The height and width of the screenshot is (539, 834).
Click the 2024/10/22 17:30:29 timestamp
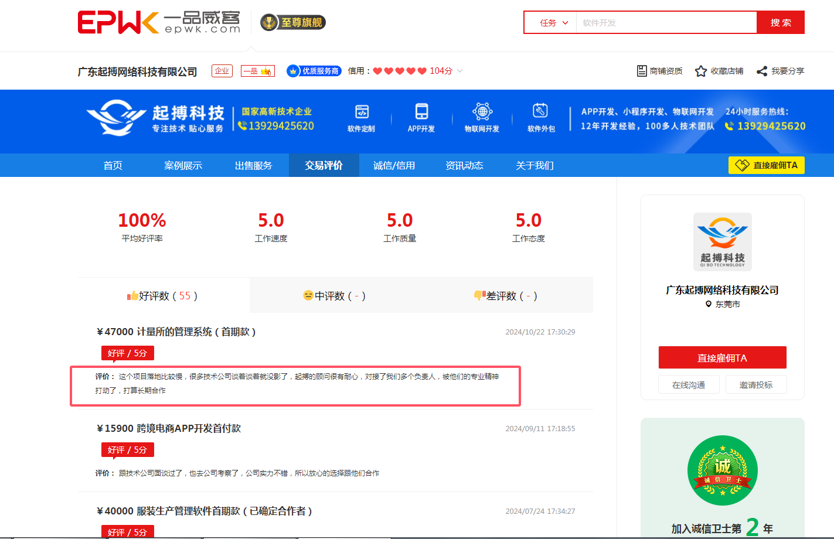pyautogui.click(x=540, y=332)
